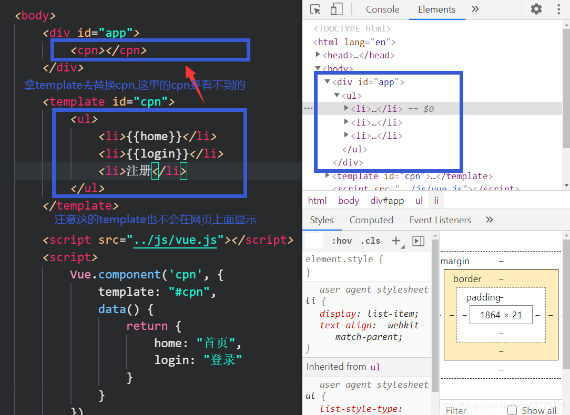Click the 1864 × 21 content box

501,315
